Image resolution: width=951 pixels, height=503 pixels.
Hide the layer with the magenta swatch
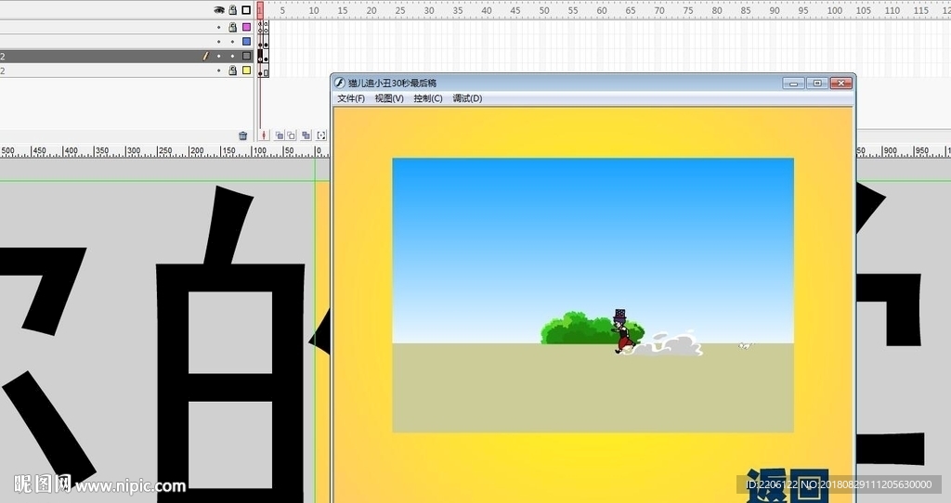coord(219,27)
